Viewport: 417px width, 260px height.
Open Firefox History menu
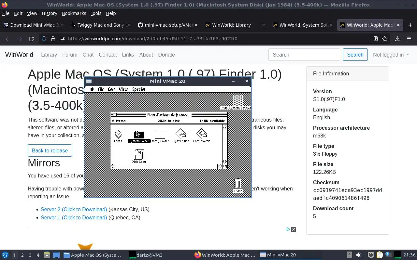50,13
